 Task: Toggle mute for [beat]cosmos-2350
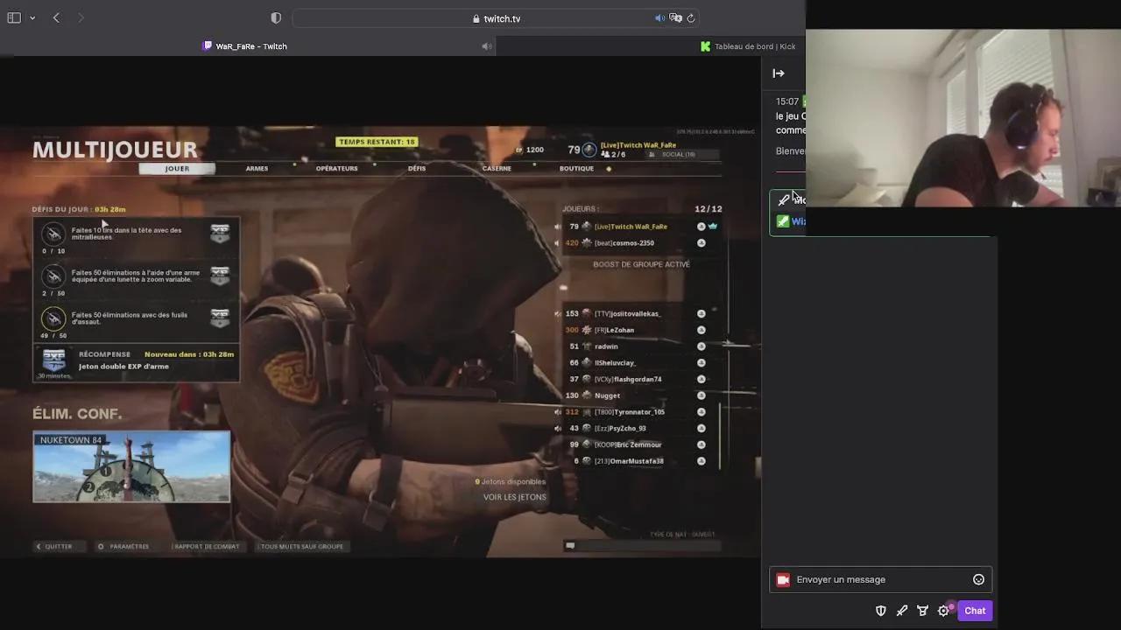557,243
